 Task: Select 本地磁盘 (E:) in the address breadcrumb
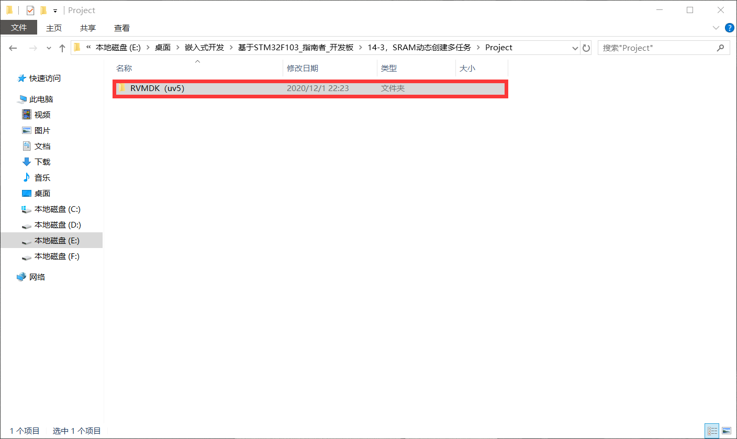[x=118, y=48]
